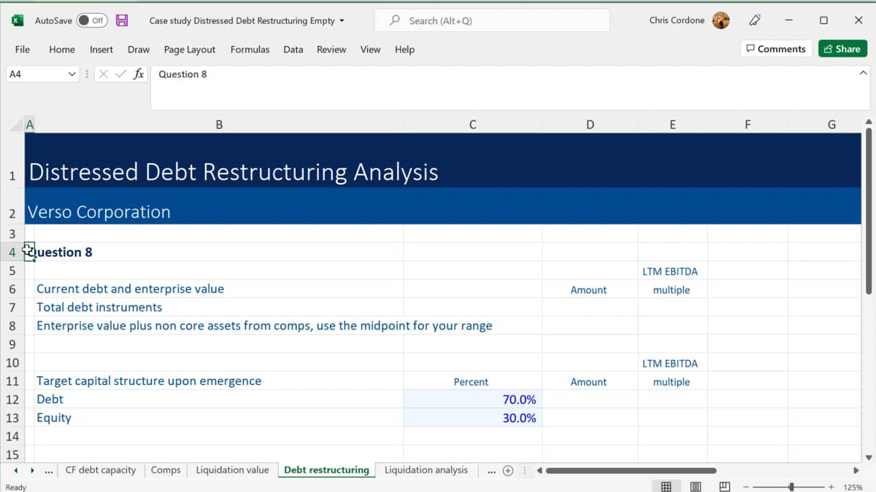The width and height of the screenshot is (876, 492).
Task: Open the Page Layout tab
Action: click(x=190, y=50)
